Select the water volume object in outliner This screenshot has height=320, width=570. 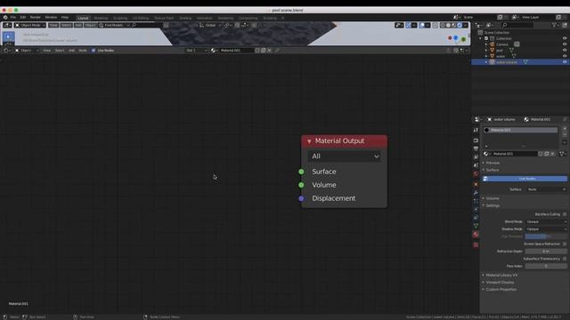tap(507, 62)
